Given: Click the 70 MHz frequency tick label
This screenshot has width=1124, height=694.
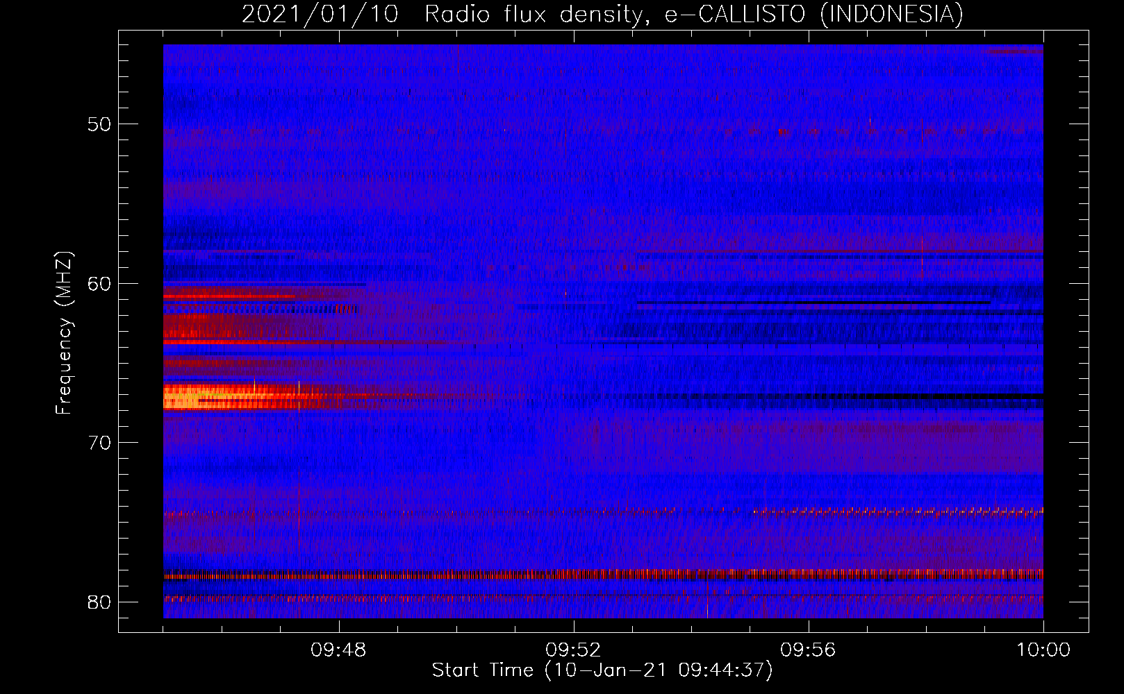Looking at the screenshot, I should point(99,443).
